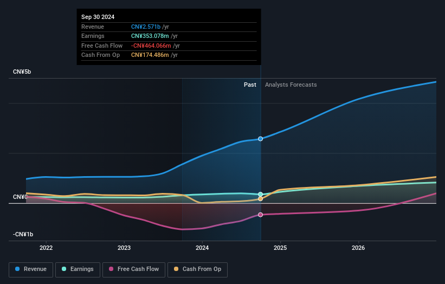Toggle the Free Cash Flow legend series

click(x=134, y=269)
